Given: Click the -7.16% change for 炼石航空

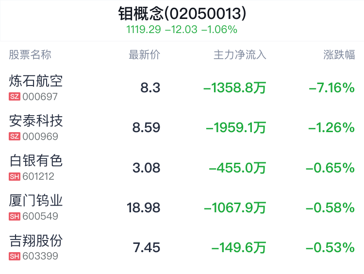Looking at the screenshot, I should (332, 87).
